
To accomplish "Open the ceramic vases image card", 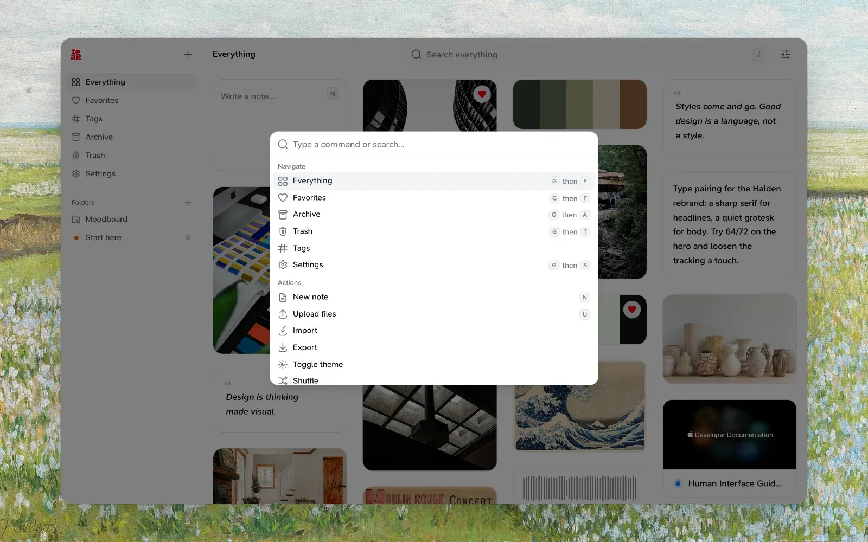I will click(x=730, y=339).
